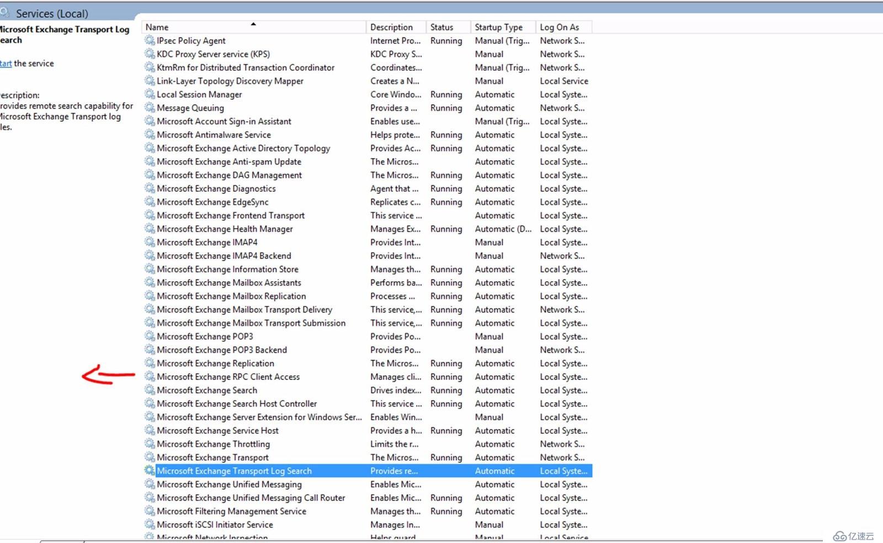Click 'Agent that ...' description of Exchange Diagnostics
883x543 pixels.
pos(394,188)
